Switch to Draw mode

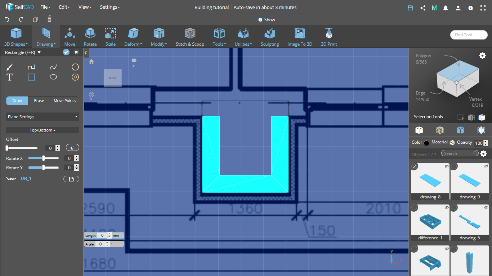[x=17, y=101]
